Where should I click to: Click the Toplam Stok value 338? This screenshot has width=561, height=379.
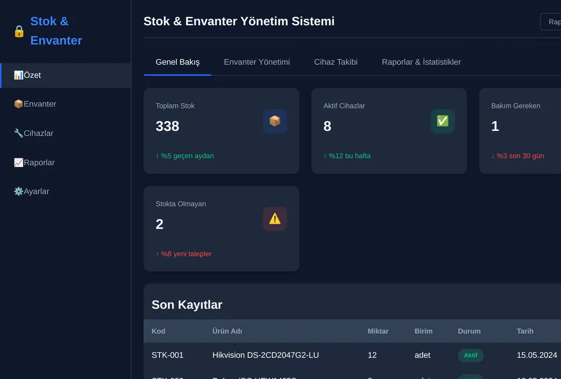click(167, 126)
